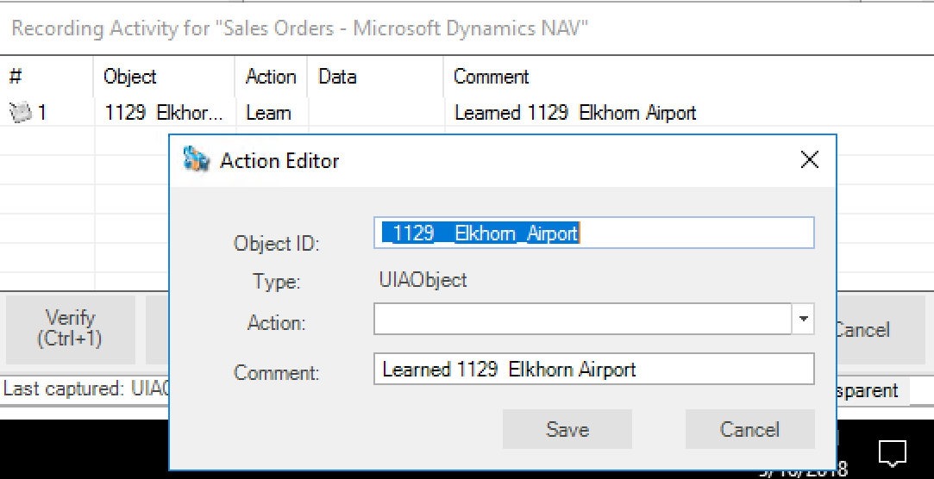
Task: Close the Action Editor dialog
Action: point(808,160)
